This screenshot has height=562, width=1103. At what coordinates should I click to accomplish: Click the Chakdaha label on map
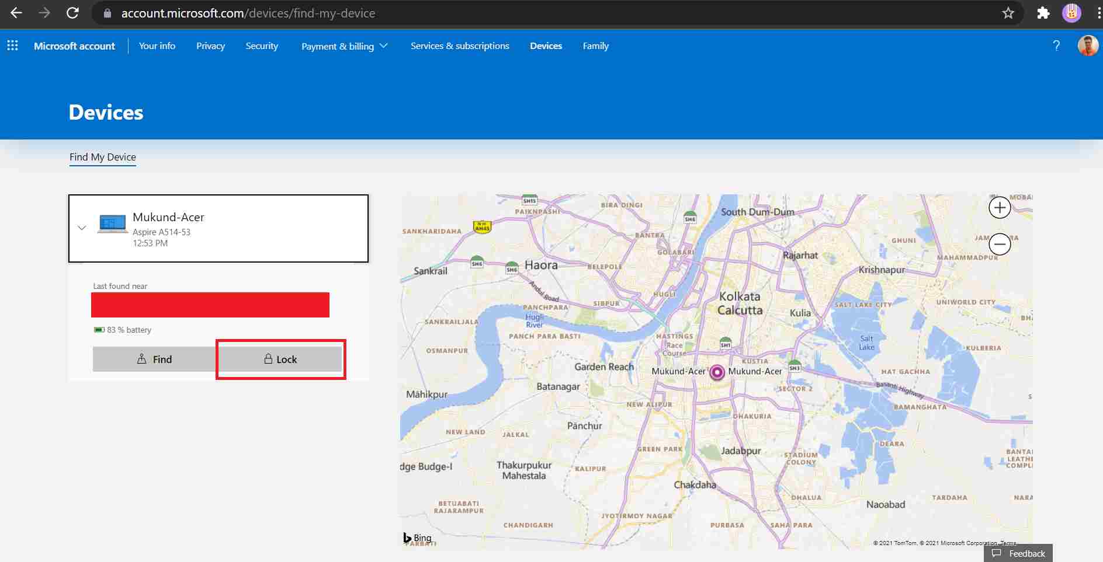695,484
